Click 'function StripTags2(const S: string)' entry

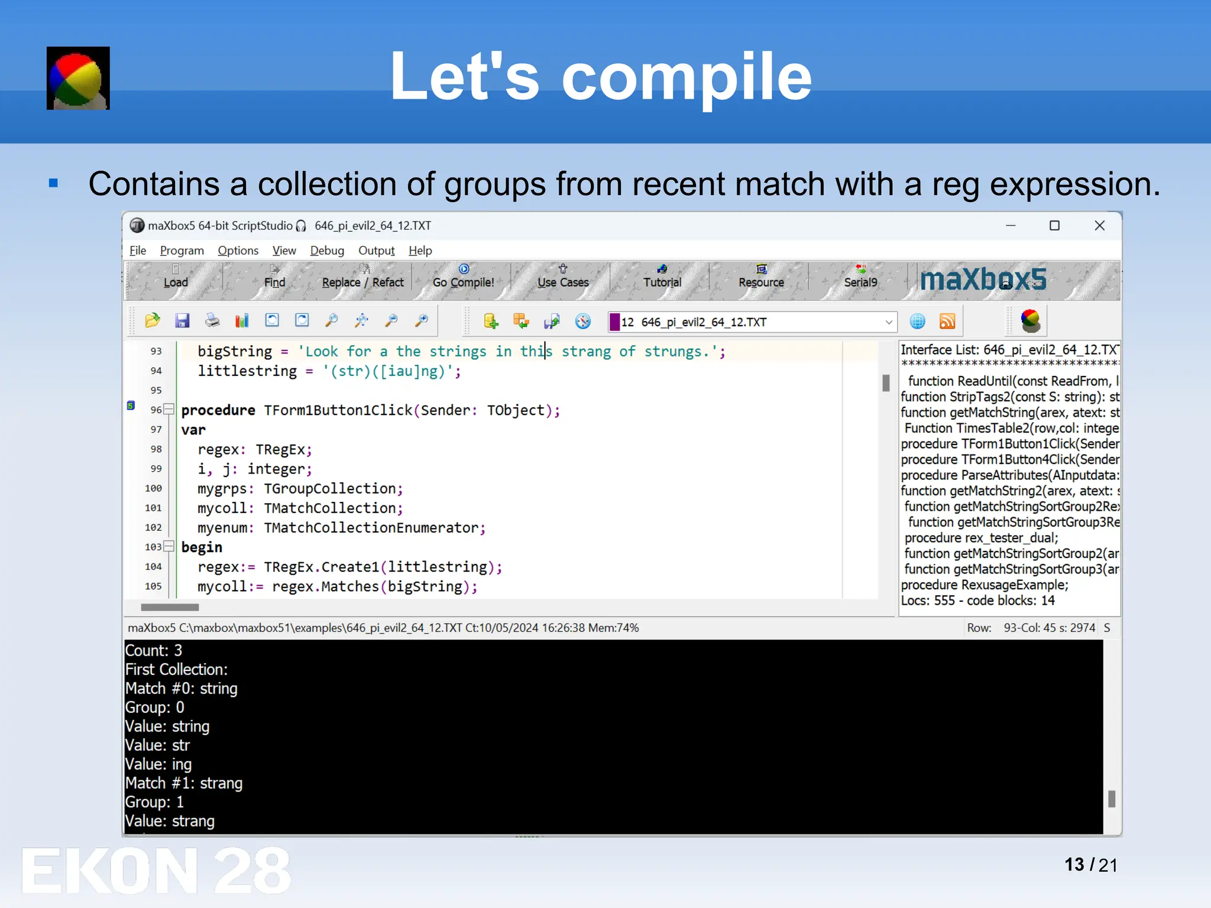pos(1010,397)
